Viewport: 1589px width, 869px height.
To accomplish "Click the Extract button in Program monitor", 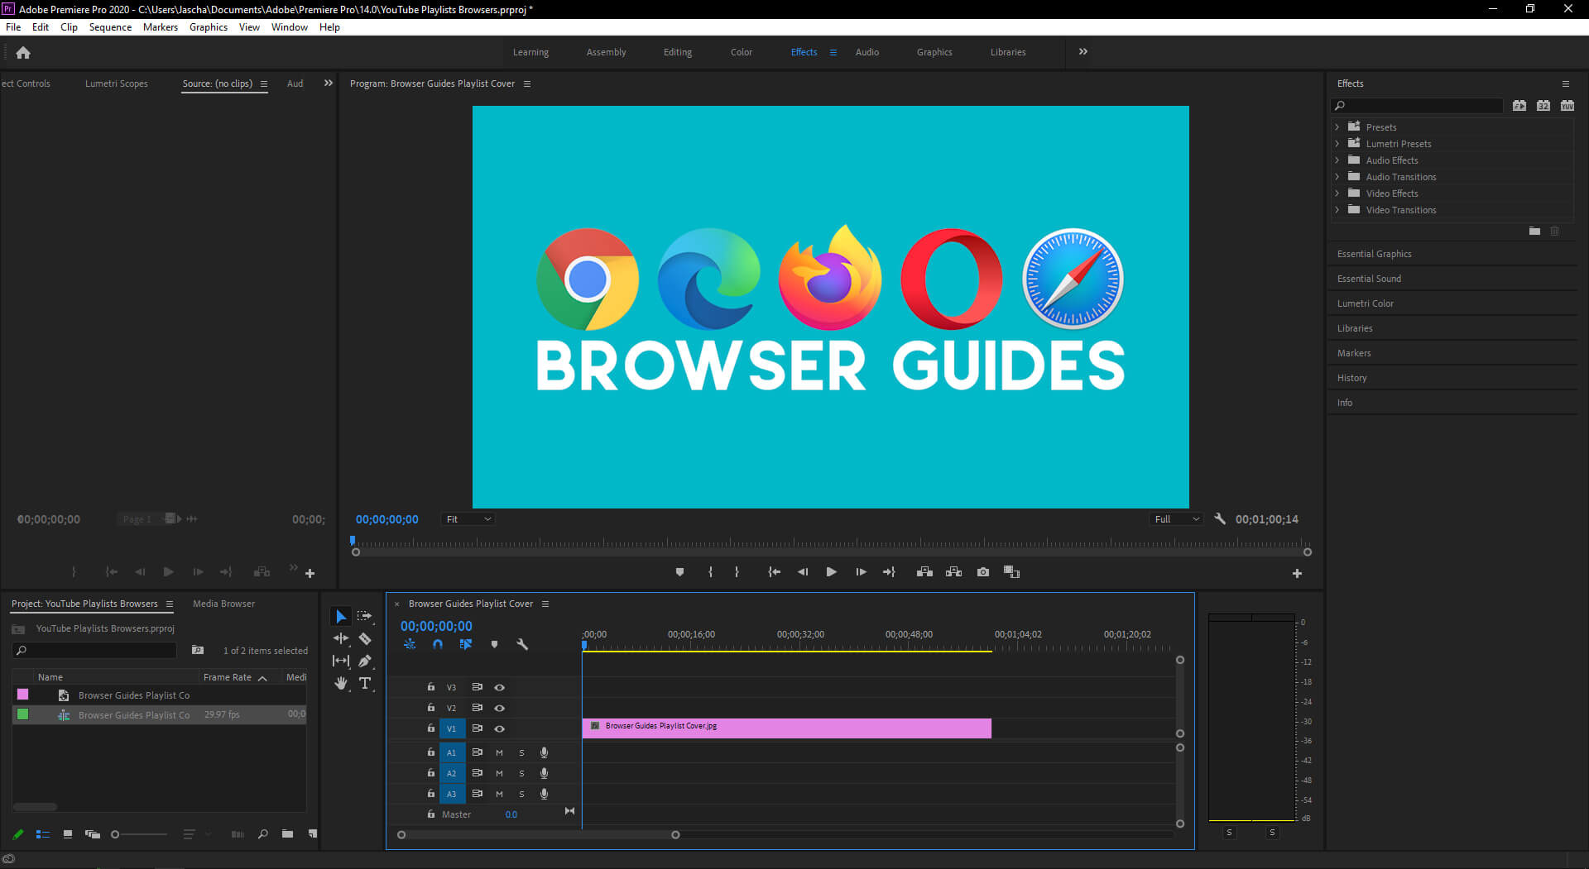I will tap(953, 572).
